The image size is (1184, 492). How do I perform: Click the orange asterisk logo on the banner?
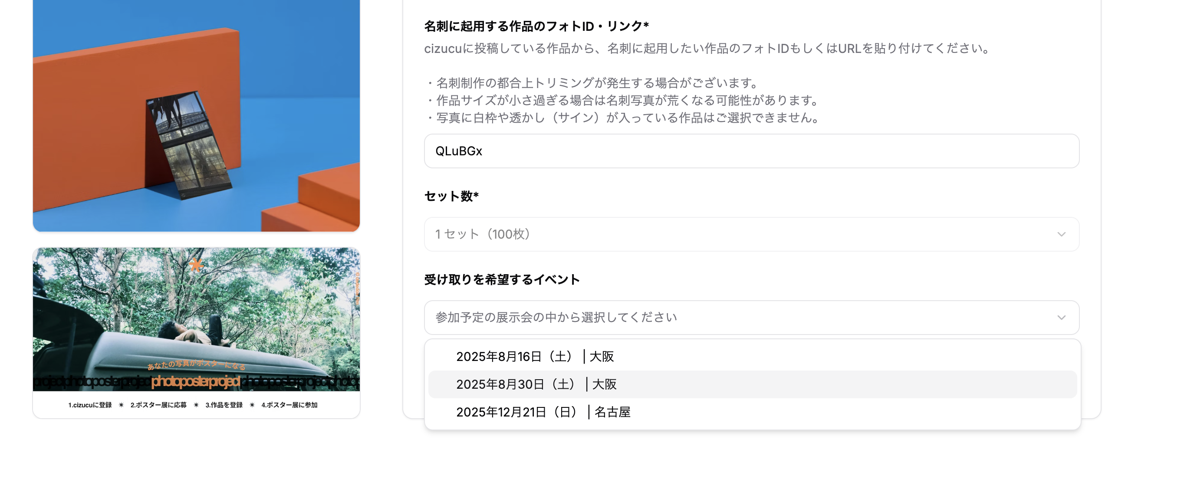coord(196,265)
